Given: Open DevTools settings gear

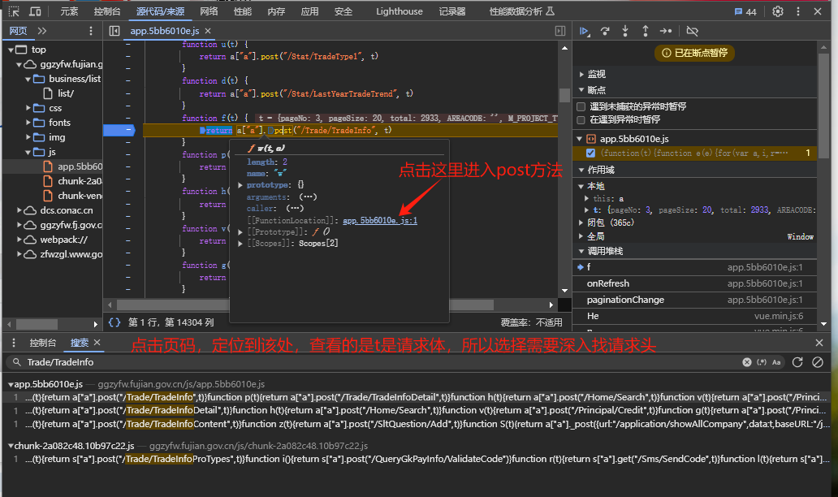Looking at the screenshot, I should point(778,11).
